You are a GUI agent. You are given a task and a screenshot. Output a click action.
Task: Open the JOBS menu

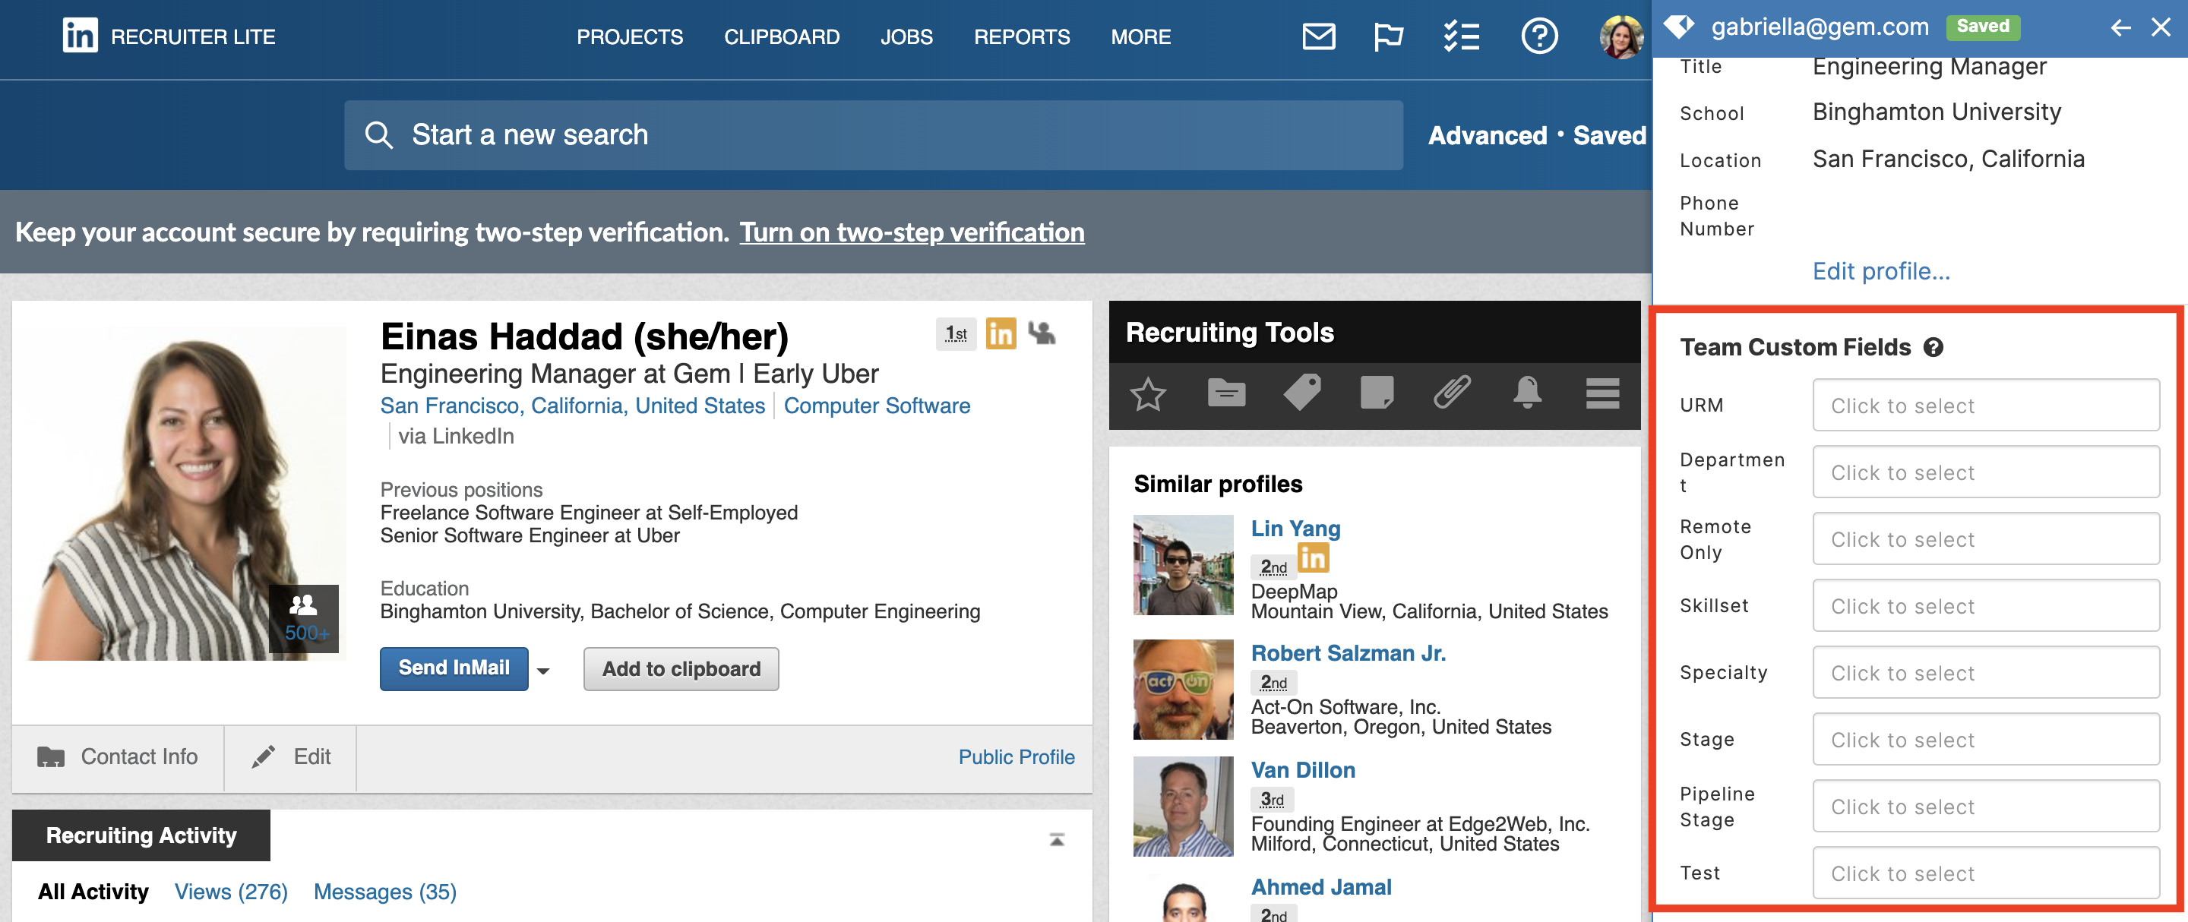[x=906, y=37]
